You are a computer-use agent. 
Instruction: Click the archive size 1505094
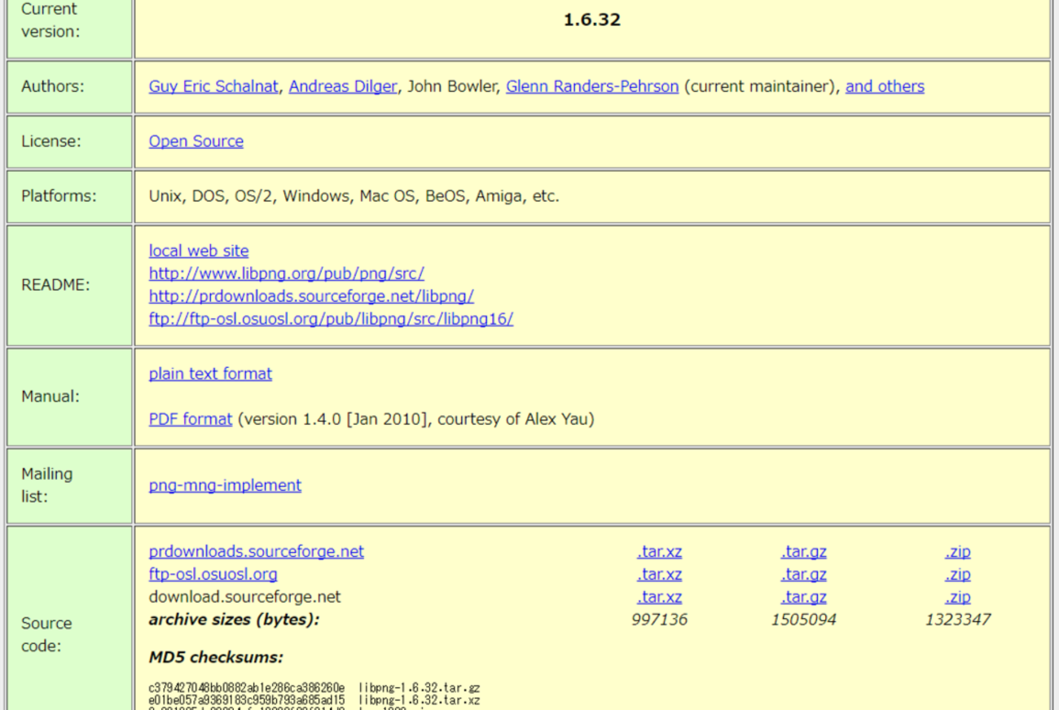pos(803,620)
